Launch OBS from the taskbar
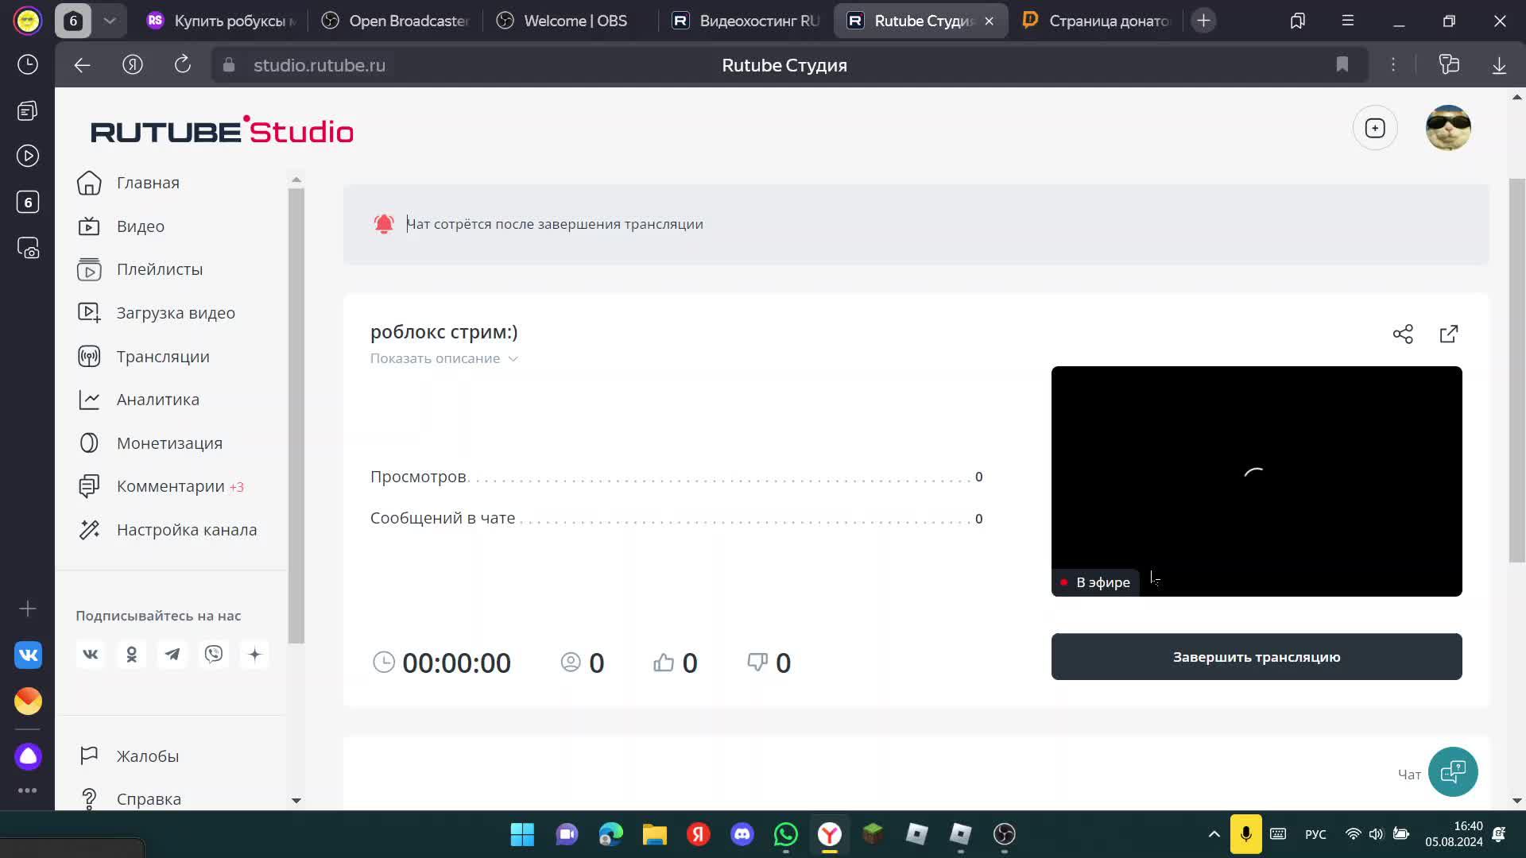This screenshot has width=1526, height=858. (1003, 834)
